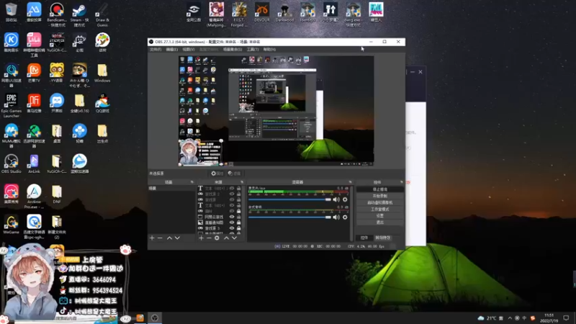
Task: Select AnLink desktop shortcut
Action: (x=34, y=164)
